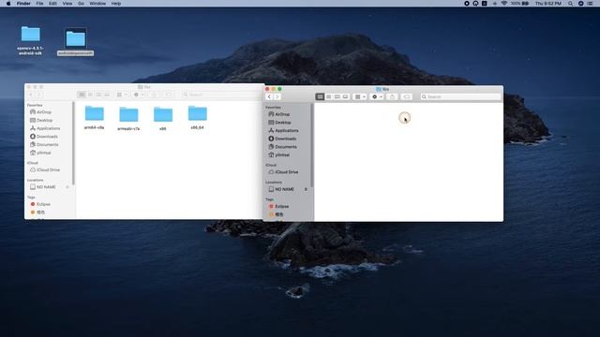The image size is (600, 337).
Task: Switch front window to column view
Action: [x=337, y=96]
